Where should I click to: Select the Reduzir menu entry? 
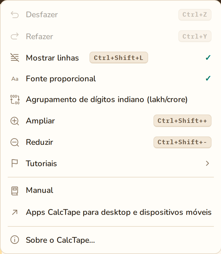coord(110,142)
